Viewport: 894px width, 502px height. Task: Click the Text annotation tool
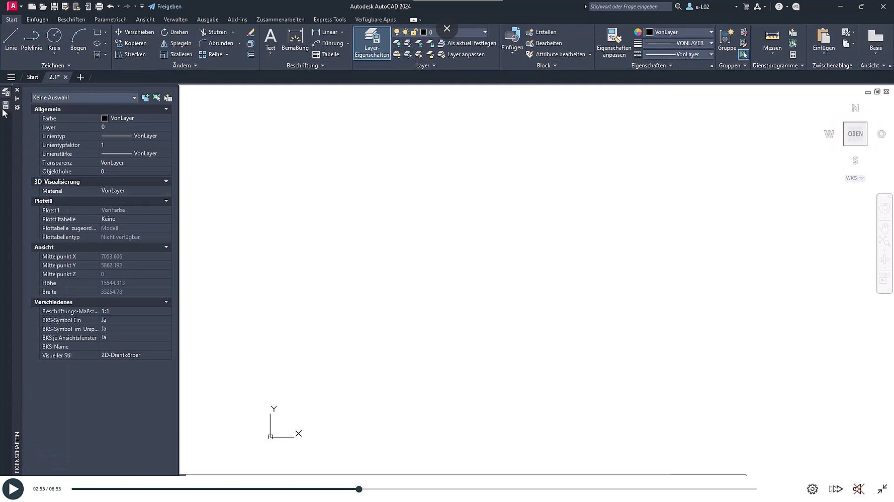click(x=270, y=39)
